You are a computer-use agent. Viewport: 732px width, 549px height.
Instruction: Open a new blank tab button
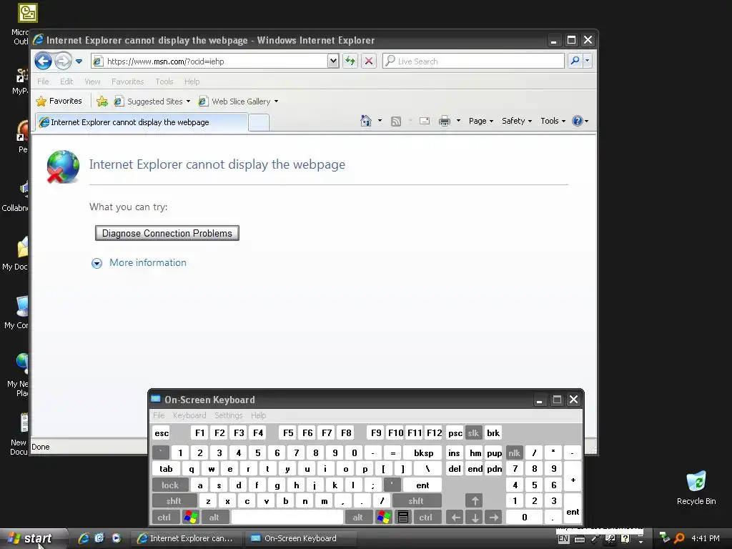coord(259,123)
